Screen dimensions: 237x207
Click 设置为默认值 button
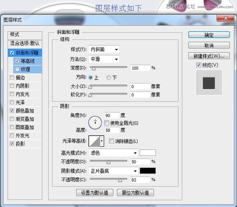coord(95,192)
